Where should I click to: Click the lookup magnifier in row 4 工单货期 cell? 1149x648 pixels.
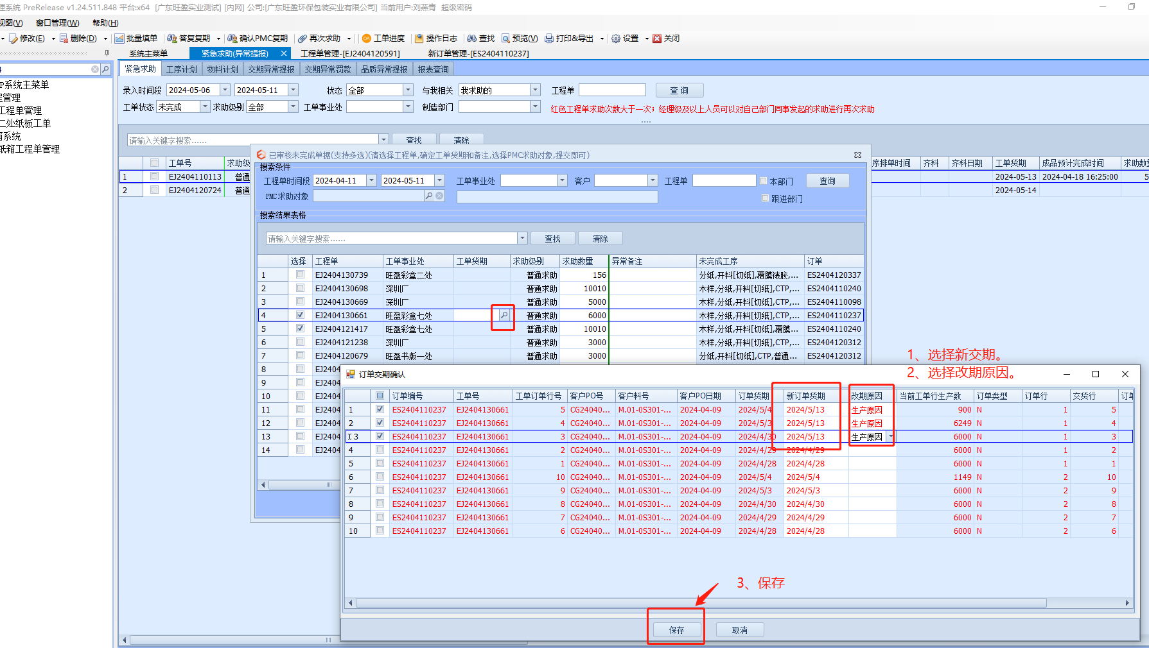click(504, 315)
